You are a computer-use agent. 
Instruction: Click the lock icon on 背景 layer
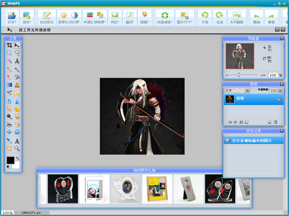[280, 99]
